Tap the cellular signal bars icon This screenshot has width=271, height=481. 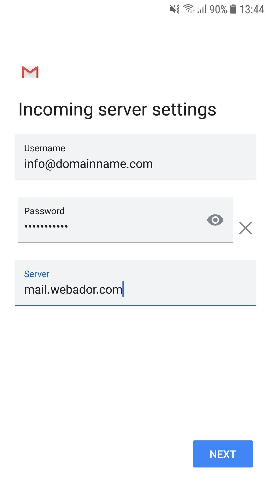201,9
